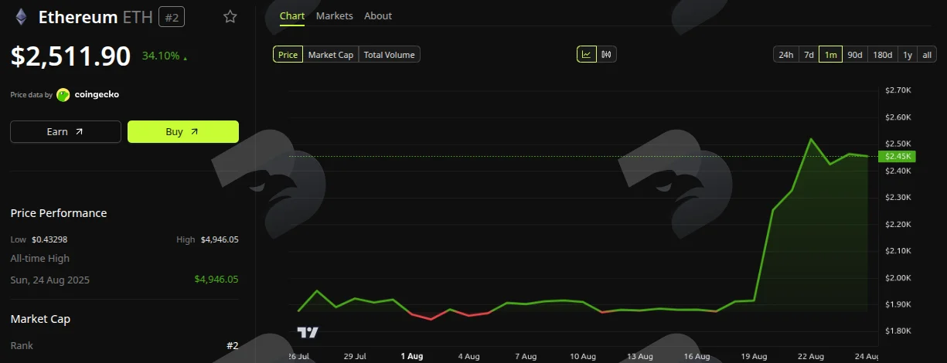Set chart range to 7d

coord(809,55)
